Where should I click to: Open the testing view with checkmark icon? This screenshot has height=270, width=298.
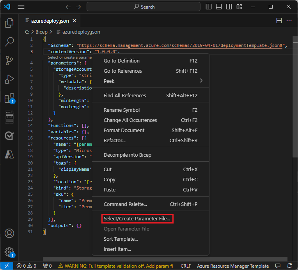pos(9,136)
